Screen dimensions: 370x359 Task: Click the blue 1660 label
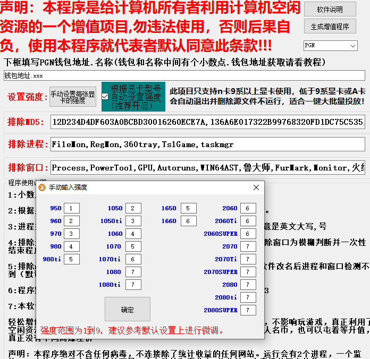point(169,221)
